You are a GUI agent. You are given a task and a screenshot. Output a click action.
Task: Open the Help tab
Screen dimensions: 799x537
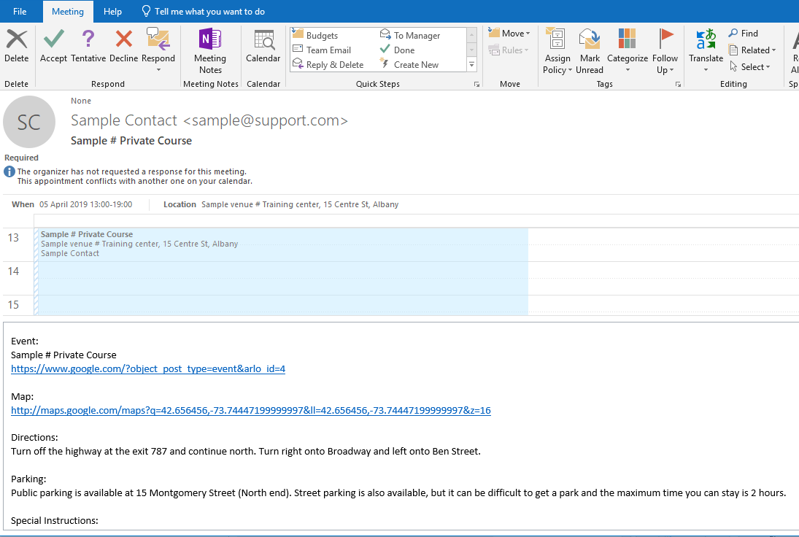[112, 11]
